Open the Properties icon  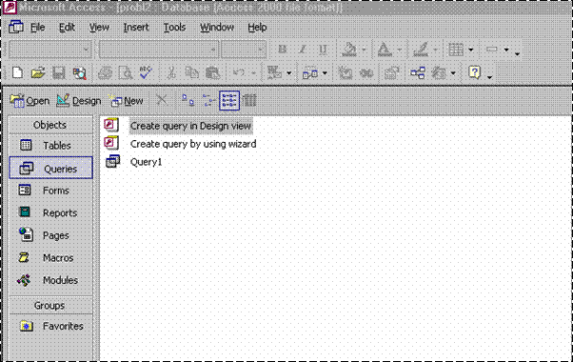[x=391, y=72]
